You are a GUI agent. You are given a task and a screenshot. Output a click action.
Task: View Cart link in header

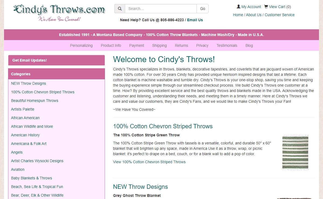click(277, 7)
